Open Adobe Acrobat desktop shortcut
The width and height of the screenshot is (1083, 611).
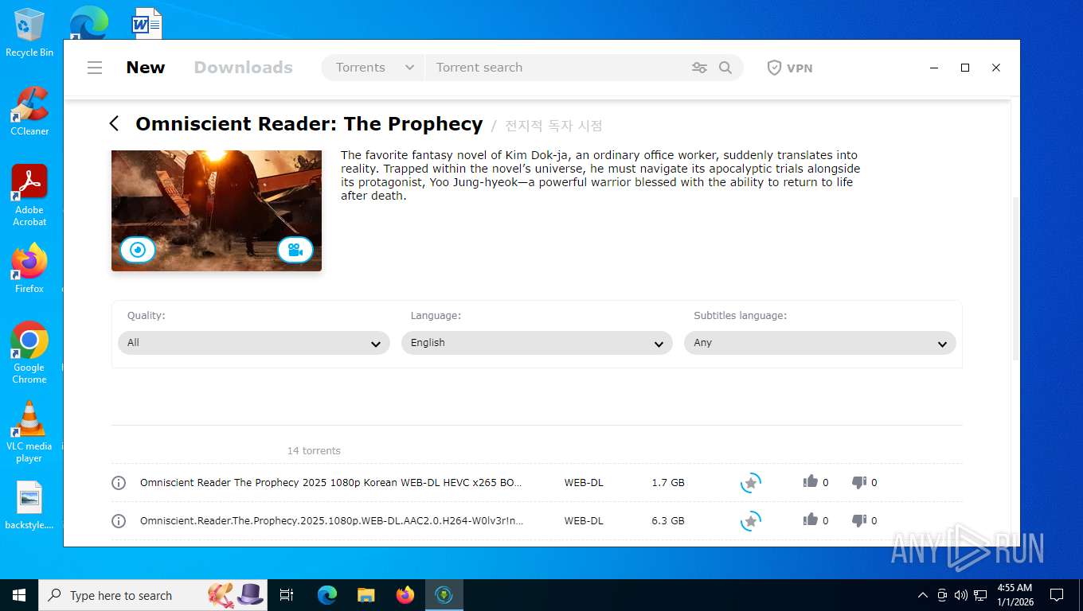click(29, 196)
